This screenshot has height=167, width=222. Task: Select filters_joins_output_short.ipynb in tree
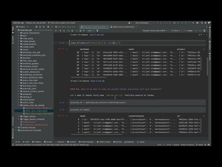[39, 114]
